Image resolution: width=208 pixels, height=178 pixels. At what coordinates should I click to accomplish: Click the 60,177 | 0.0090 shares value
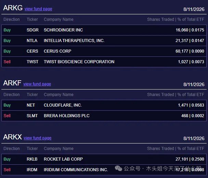point(190,51)
